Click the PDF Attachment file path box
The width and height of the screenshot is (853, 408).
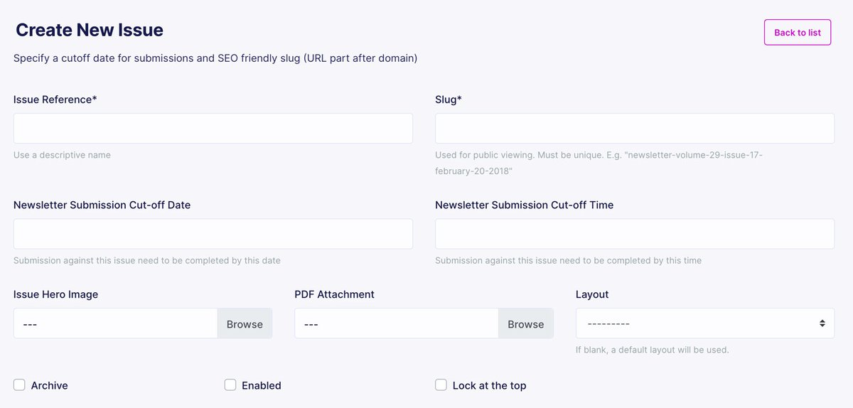pyautogui.click(x=396, y=323)
